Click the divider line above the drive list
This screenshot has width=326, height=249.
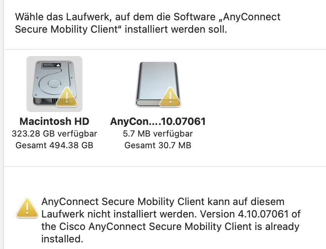click(165, 49)
